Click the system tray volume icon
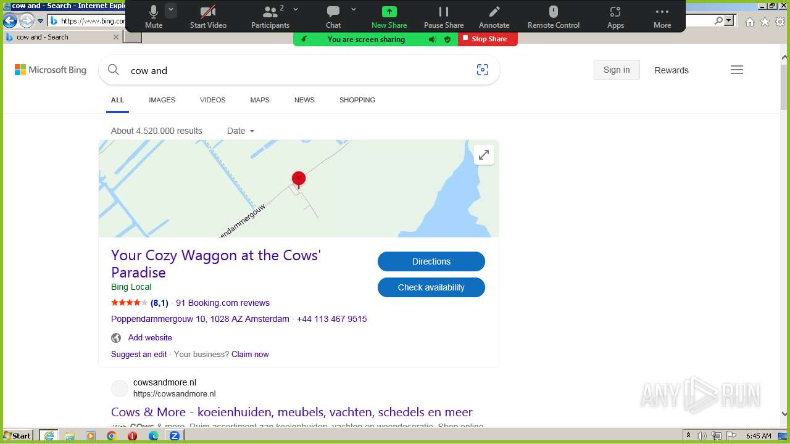The width and height of the screenshot is (790, 444). [702, 436]
